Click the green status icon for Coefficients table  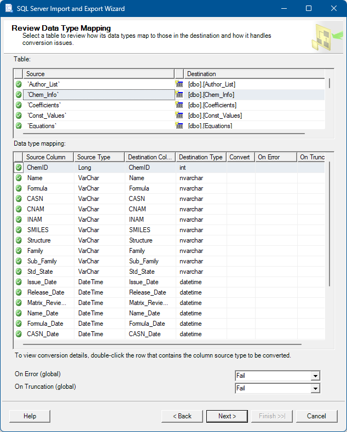click(x=19, y=105)
